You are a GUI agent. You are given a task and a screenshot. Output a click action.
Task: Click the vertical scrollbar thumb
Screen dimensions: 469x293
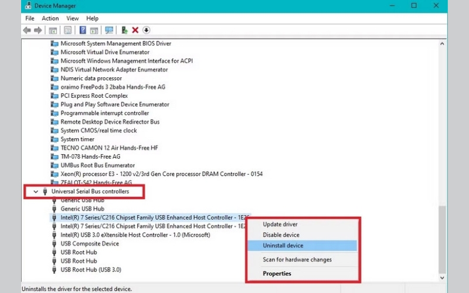[x=442, y=239]
